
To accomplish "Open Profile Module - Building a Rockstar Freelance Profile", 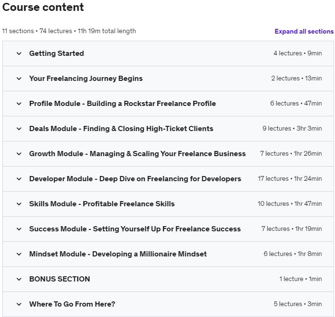I will pyautogui.click(x=122, y=104).
